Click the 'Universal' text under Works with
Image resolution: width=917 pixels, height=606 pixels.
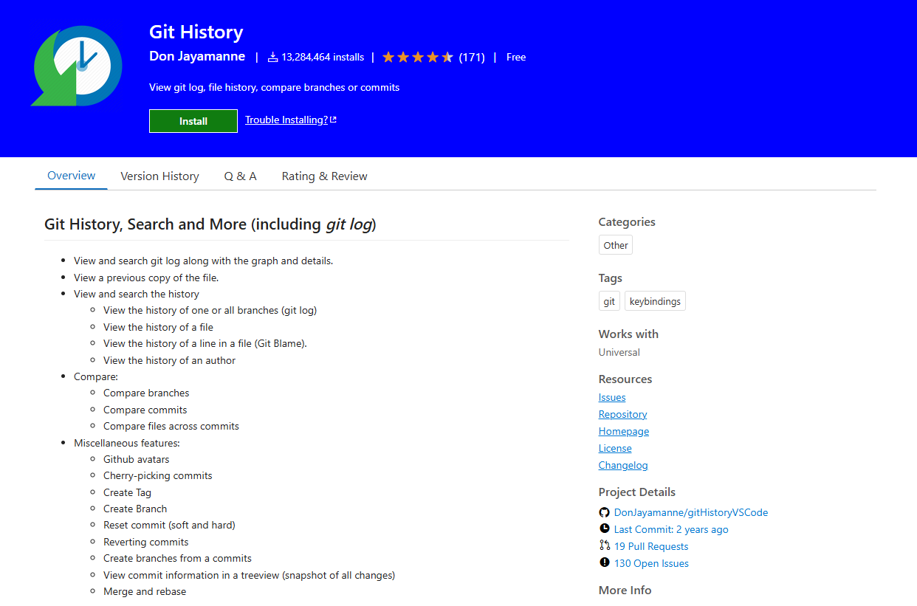(x=619, y=352)
